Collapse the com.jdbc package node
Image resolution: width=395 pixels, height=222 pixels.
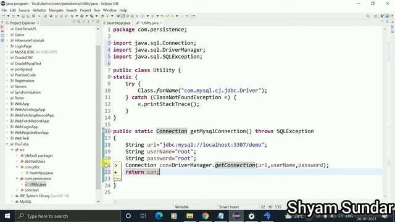click(x=17, y=167)
